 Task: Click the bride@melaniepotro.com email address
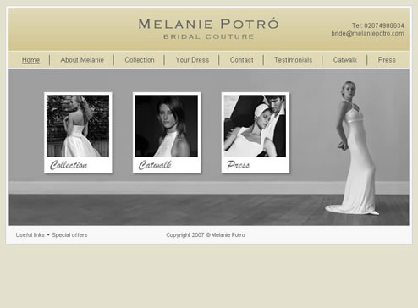pos(367,34)
